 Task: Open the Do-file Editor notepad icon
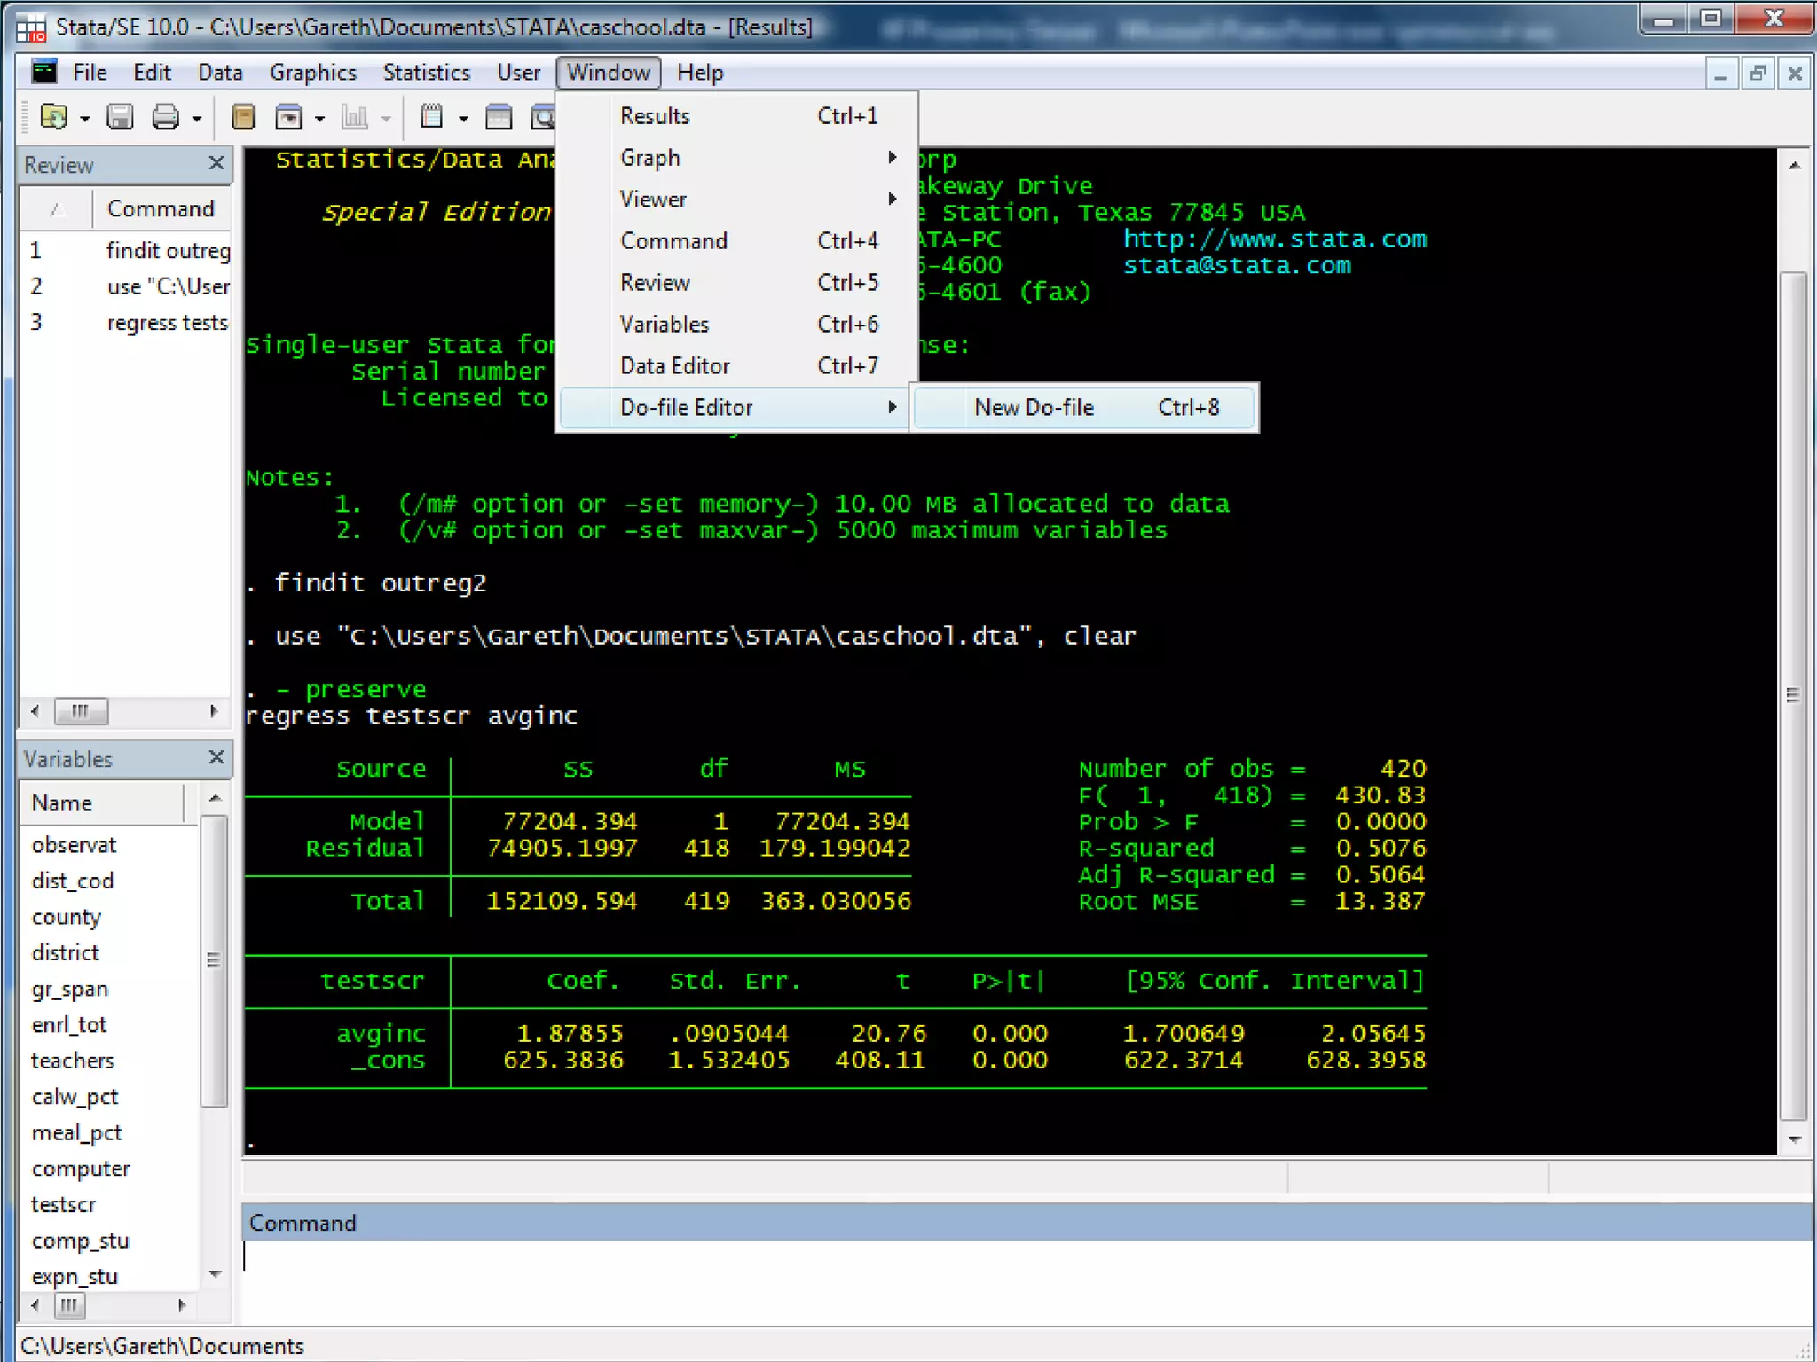(432, 117)
